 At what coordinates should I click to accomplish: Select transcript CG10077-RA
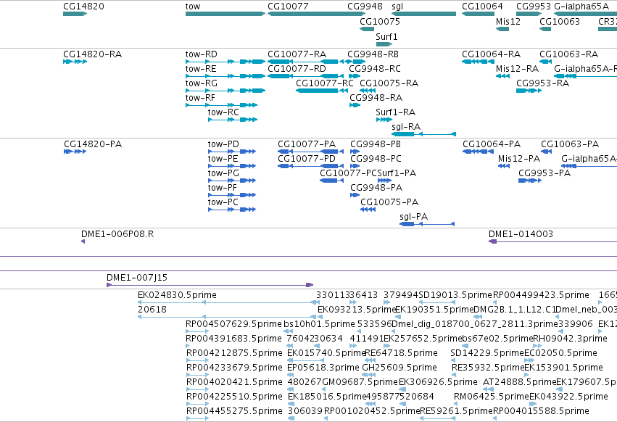pos(306,62)
